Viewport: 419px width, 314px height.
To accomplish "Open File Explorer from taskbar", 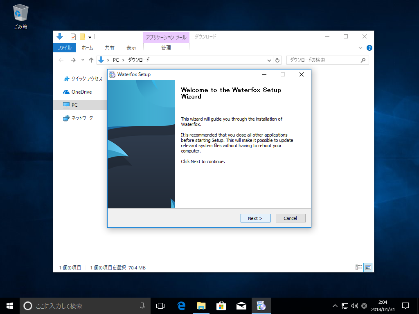I will 201,306.
